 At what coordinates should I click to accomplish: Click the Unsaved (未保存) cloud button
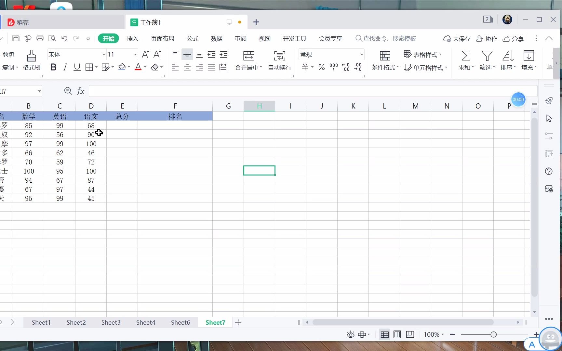point(457,39)
